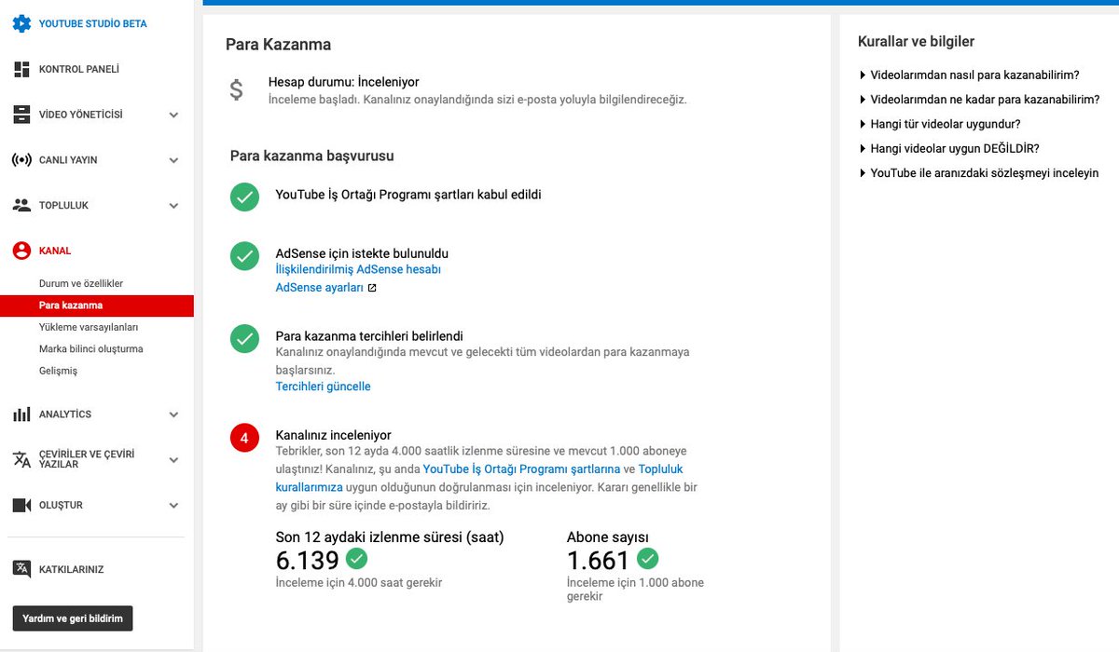Expand the Canlı Yayın chevron
The height and width of the screenshot is (652, 1119).
coord(173,160)
